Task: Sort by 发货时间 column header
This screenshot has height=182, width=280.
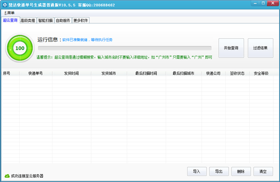Action: (71, 73)
